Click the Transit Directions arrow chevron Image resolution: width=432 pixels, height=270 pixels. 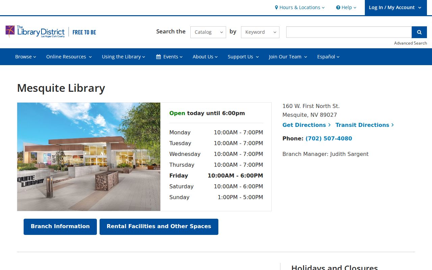pyautogui.click(x=393, y=125)
